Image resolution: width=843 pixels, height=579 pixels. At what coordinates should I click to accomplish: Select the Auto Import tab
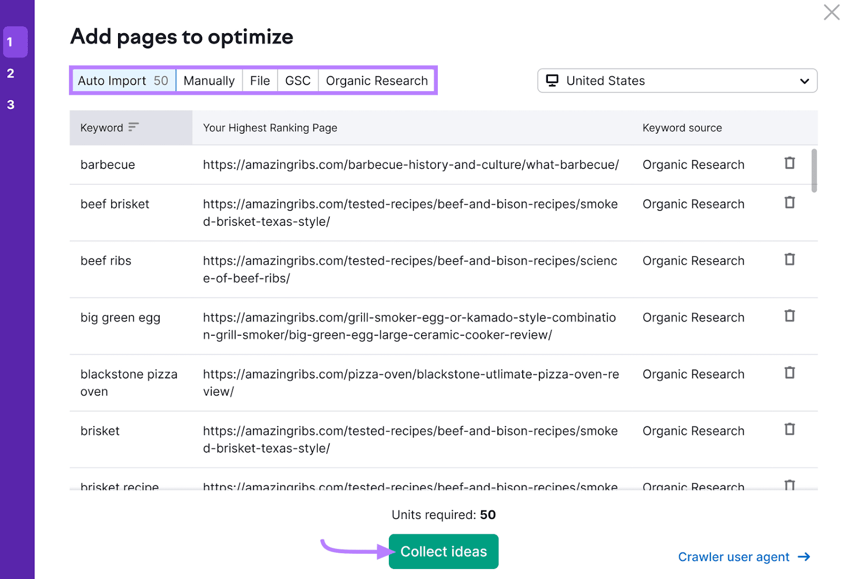pyautogui.click(x=122, y=81)
